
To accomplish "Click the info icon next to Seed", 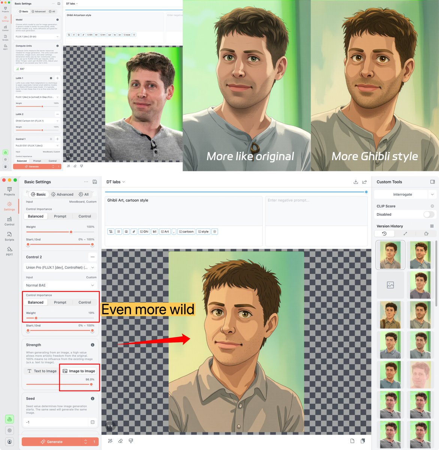I will tap(93, 399).
